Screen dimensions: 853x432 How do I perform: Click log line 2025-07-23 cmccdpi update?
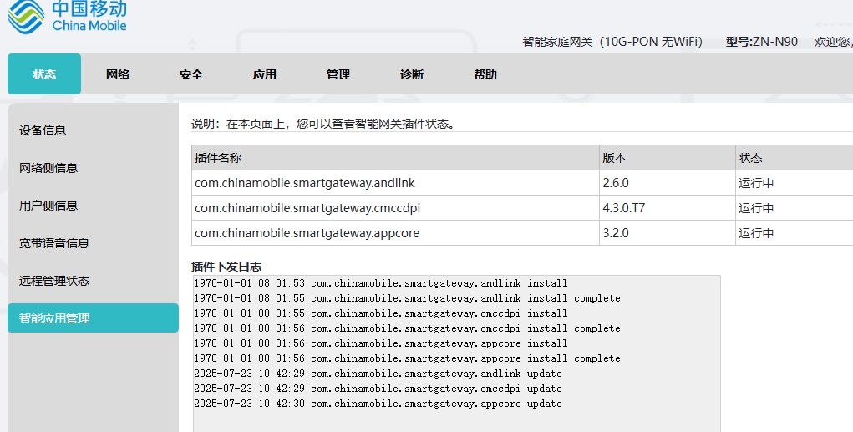pos(378,389)
